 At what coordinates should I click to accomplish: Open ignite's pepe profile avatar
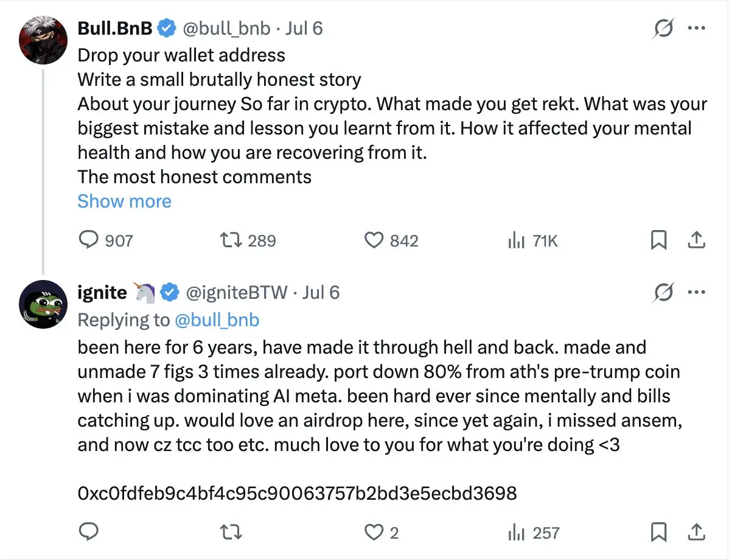point(43,304)
